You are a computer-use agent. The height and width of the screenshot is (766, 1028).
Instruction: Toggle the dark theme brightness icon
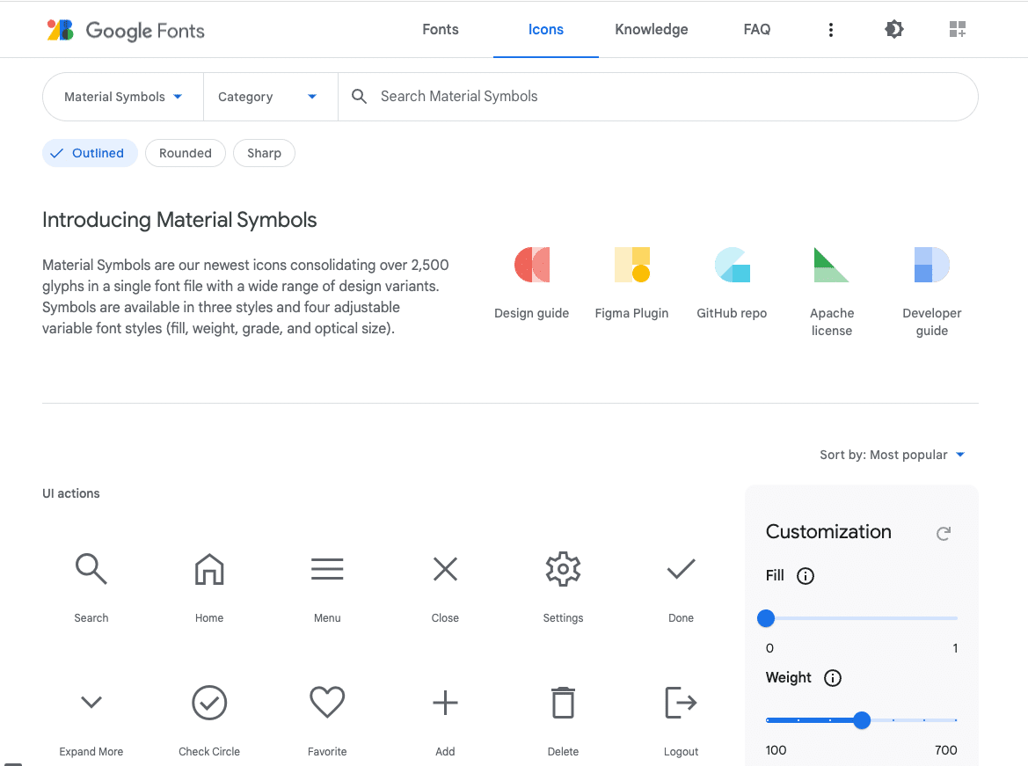point(893,29)
